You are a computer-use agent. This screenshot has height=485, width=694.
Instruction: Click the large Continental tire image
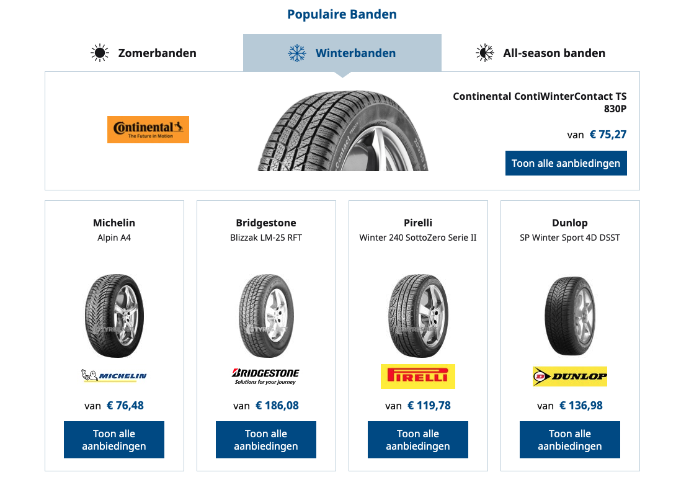pos(342,131)
